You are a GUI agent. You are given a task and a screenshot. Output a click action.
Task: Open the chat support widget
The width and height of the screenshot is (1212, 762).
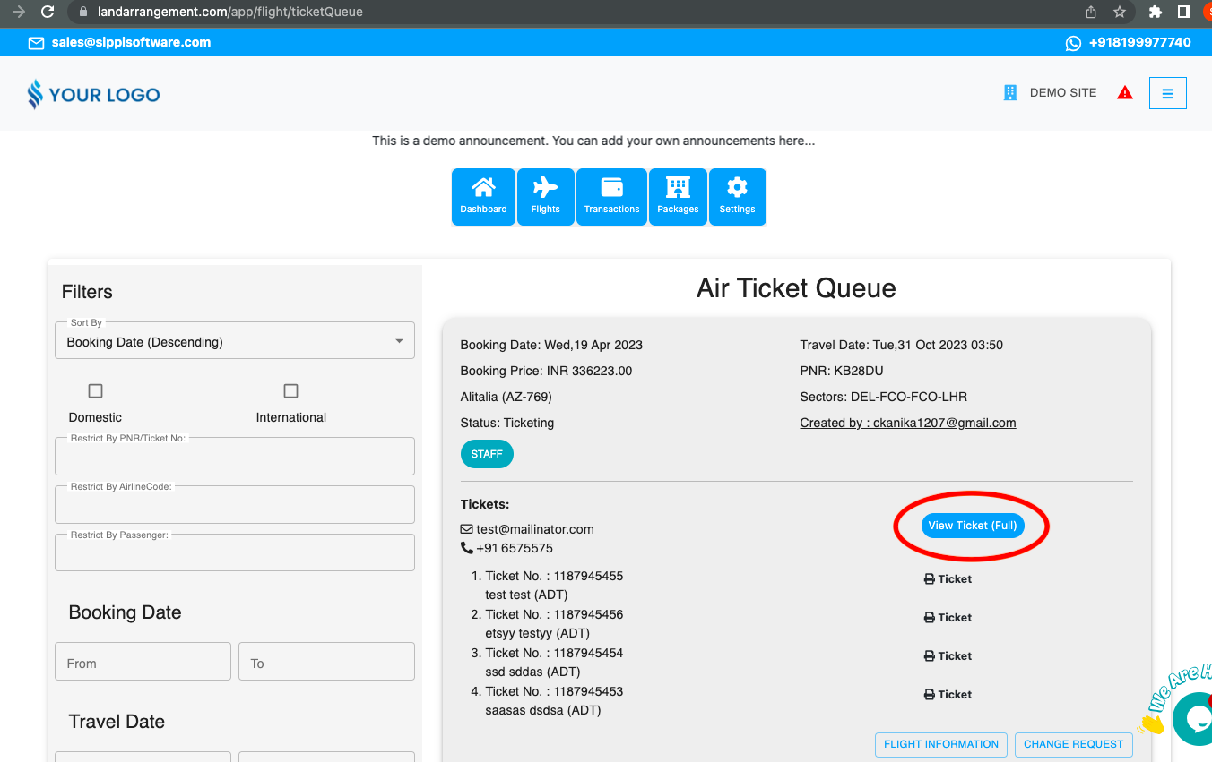click(x=1194, y=718)
